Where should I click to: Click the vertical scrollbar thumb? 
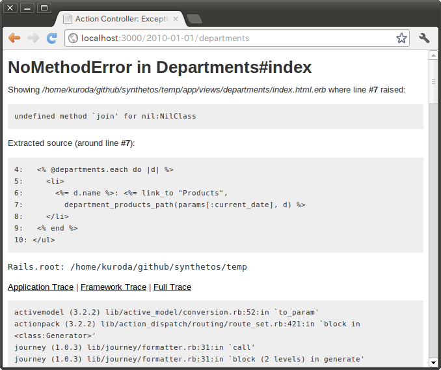pyautogui.click(x=434, y=81)
